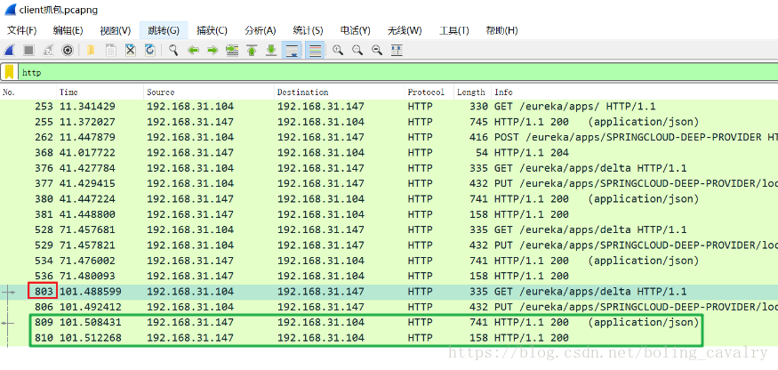Screen dimensions: 778x370
Task: Select packet 255 at time 11.372027
Action: [x=389, y=122]
